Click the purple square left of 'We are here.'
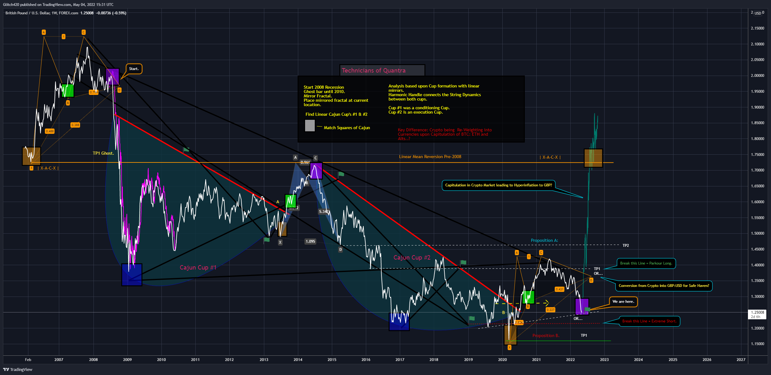Image resolution: width=771 pixels, height=375 pixels. click(582, 307)
